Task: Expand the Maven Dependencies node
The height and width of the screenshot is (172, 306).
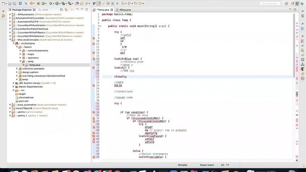Action: (14, 86)
